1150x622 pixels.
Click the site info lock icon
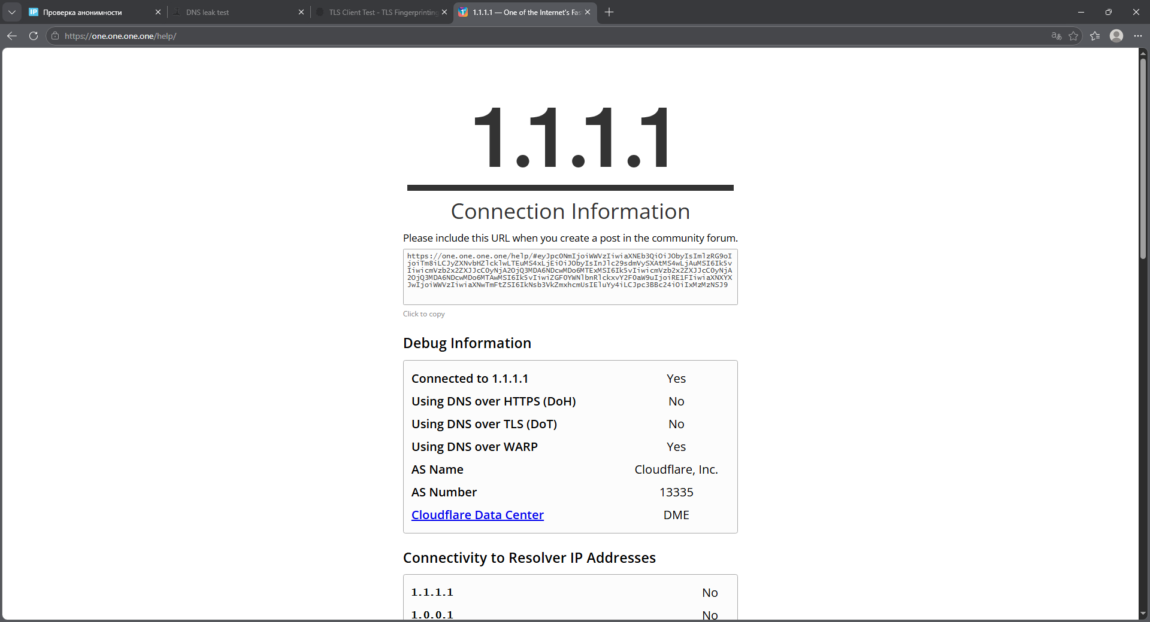click(55, 36)
